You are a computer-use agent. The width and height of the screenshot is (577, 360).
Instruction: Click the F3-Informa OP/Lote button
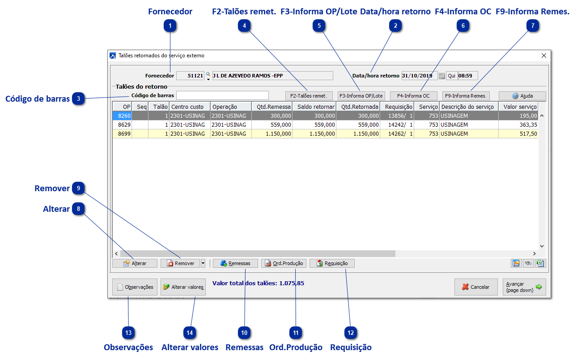361,96
